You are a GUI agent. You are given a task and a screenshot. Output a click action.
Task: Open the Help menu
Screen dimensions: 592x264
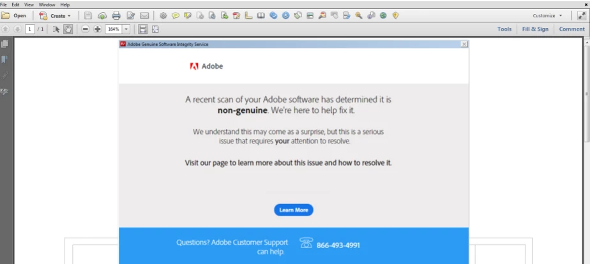[x=65, y=5]
